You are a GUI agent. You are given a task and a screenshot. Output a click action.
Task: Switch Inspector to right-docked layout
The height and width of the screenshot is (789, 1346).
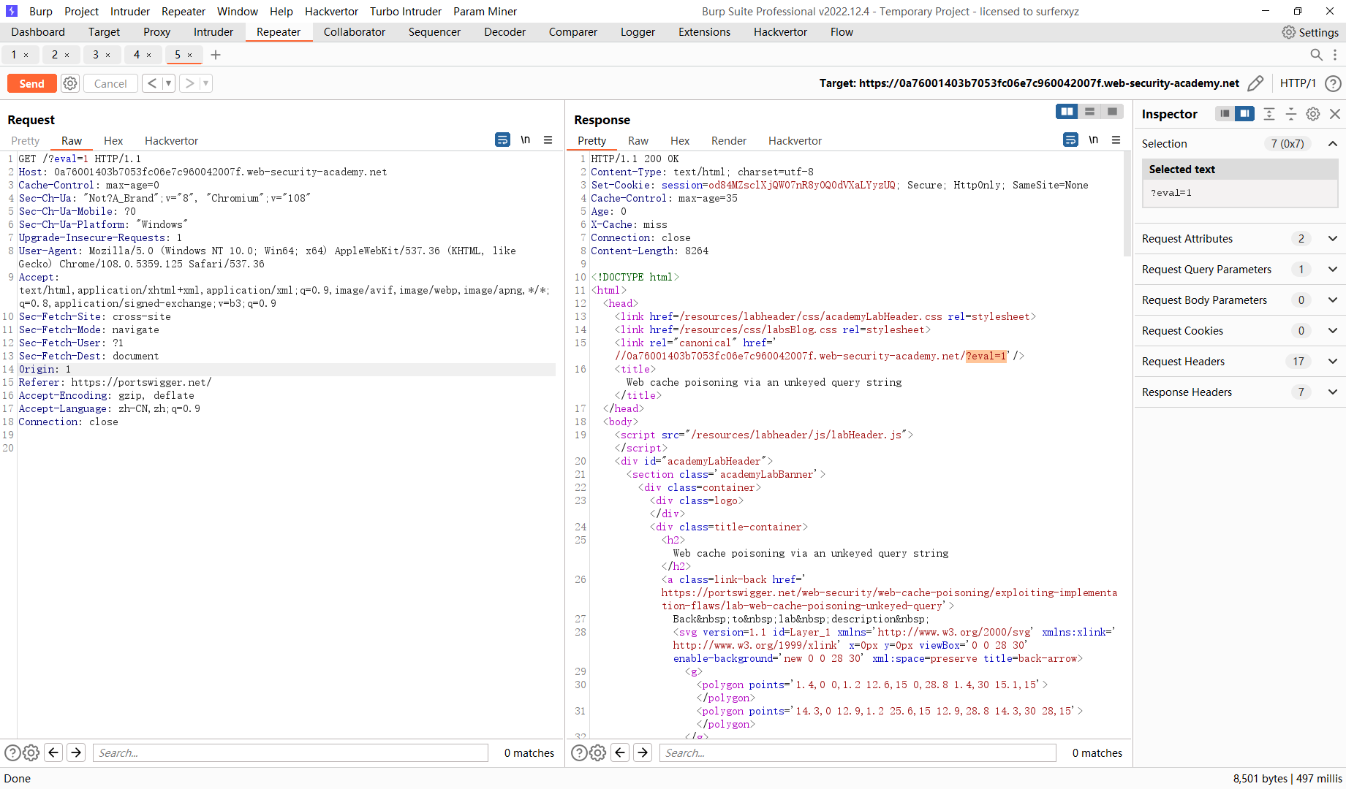pos(1244,113)
